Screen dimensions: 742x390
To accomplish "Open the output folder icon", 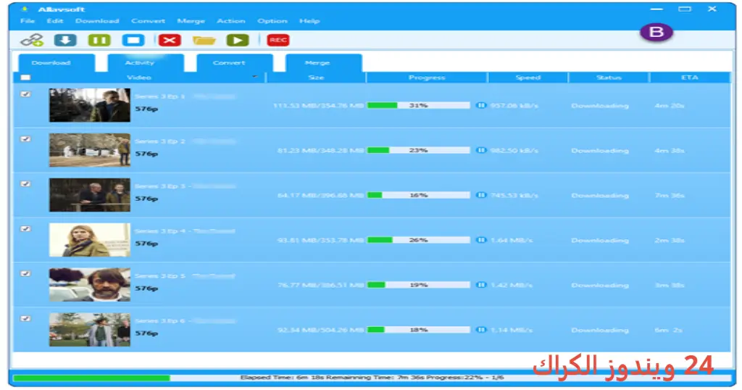I will (204, 41).
